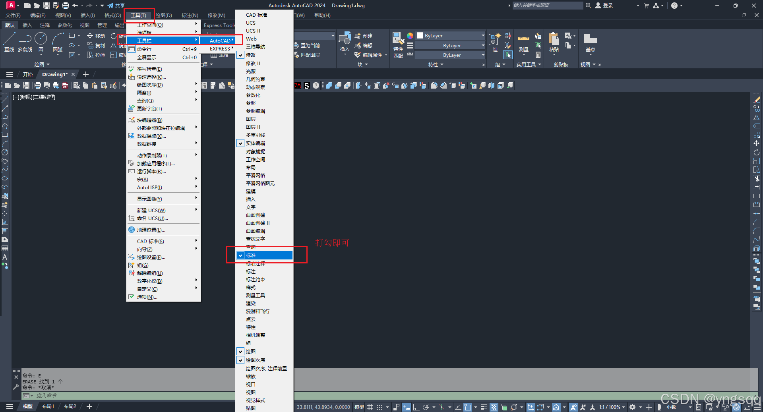Select the Line (直线) tool in ribbon
Viewport: 763px width, 412px height.
9,42
